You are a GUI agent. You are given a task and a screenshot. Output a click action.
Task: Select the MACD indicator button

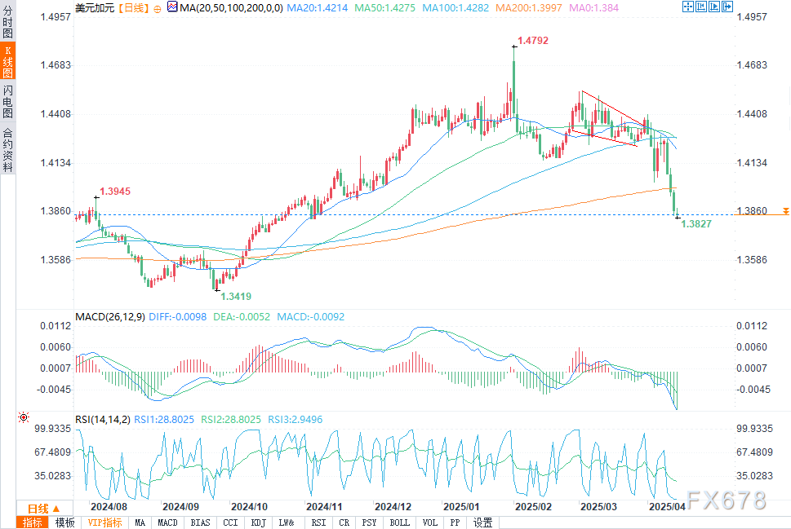tap(167, 522)
